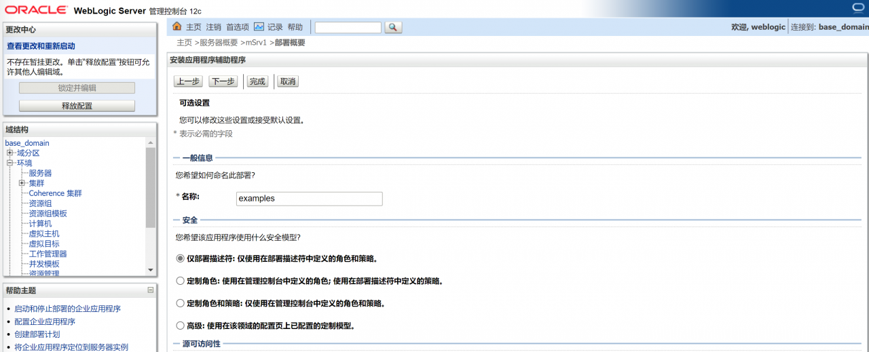
Task: Click the 锁定并编辑 button
Action: (77, 88)
